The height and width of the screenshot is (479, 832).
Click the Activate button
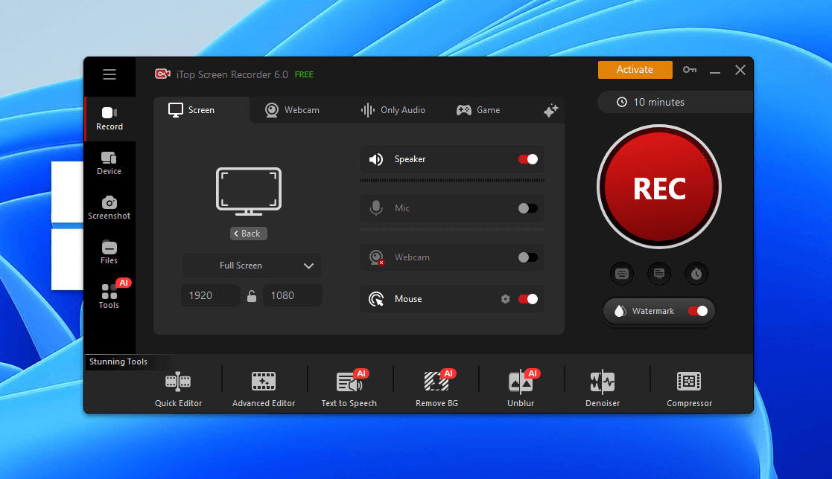(x=635, y=70)
